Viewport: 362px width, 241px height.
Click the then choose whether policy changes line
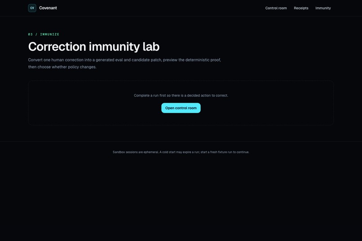62,67
